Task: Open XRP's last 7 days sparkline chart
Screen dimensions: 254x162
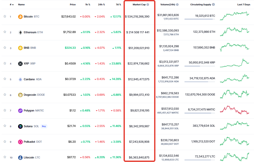Action: [x=235, y=63]
